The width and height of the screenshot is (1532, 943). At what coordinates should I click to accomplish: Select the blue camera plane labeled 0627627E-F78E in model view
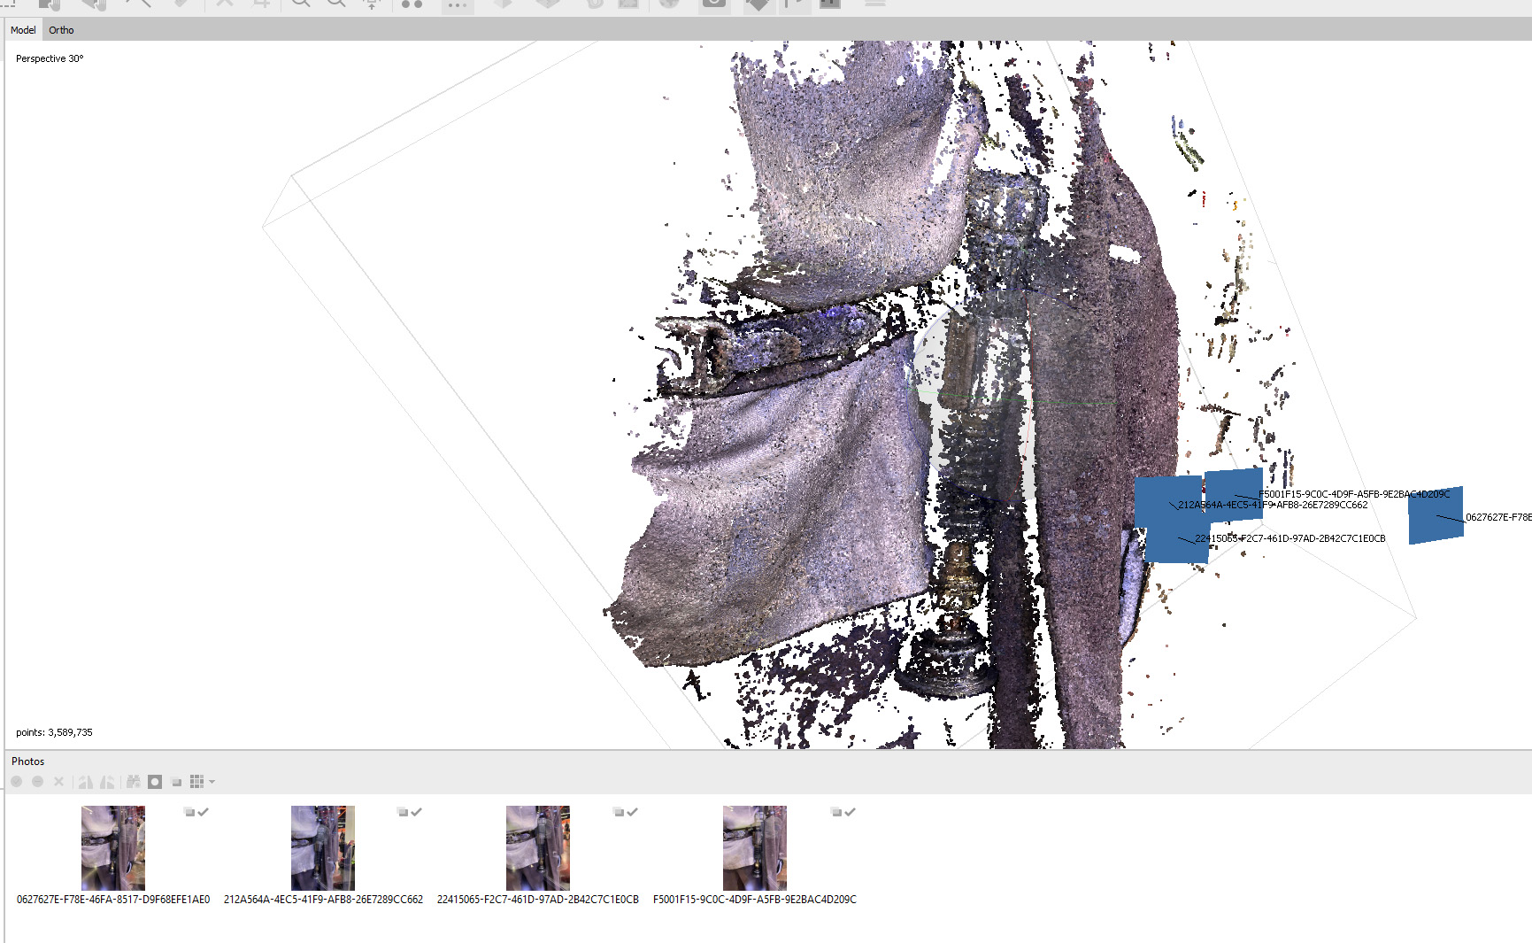1436,515
